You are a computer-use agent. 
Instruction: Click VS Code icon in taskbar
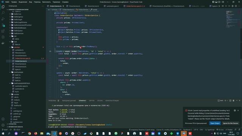(54, 133)
